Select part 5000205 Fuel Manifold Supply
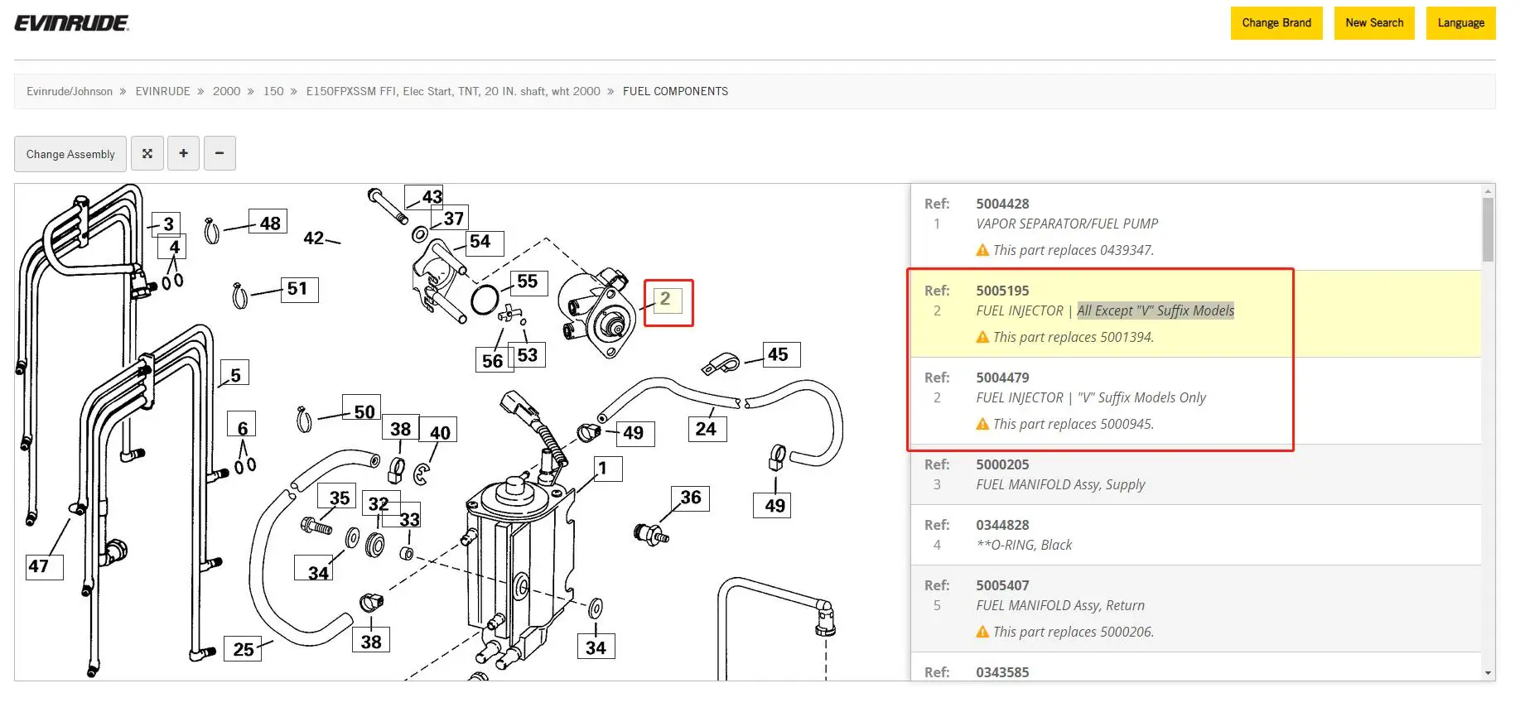1520x712 pixels. tap(1196, 474)
